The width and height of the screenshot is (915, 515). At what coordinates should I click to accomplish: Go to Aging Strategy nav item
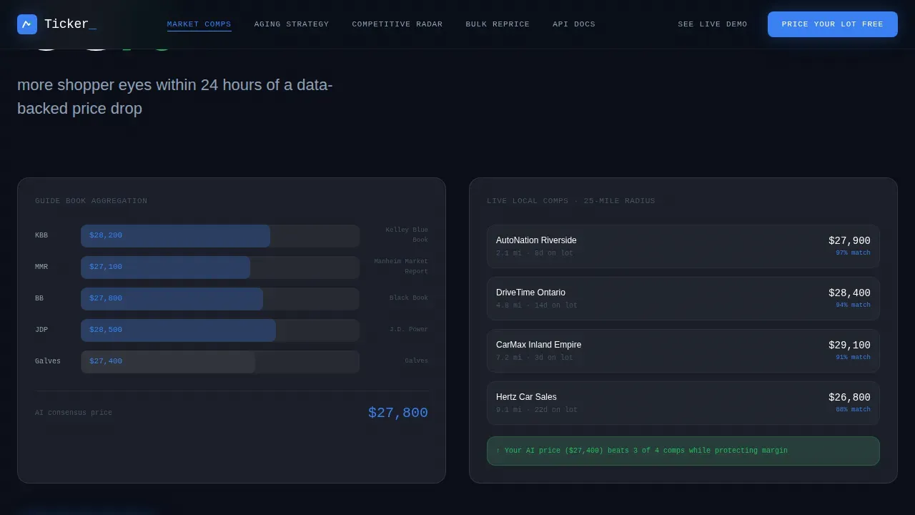click(x=292, y=24)
